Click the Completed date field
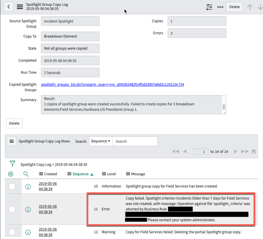Screen dimensions: 263x239 click(x=70, y=61)
